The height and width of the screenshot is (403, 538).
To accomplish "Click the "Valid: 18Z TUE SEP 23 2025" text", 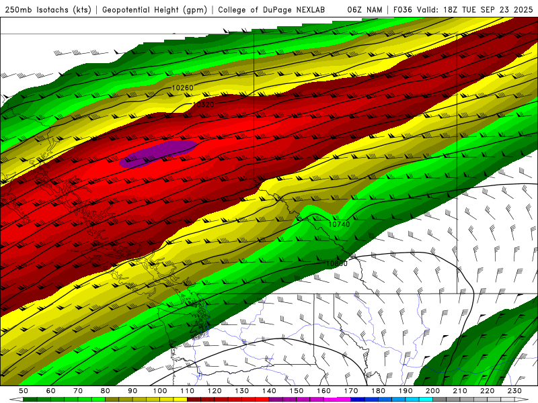I will 475,10.
